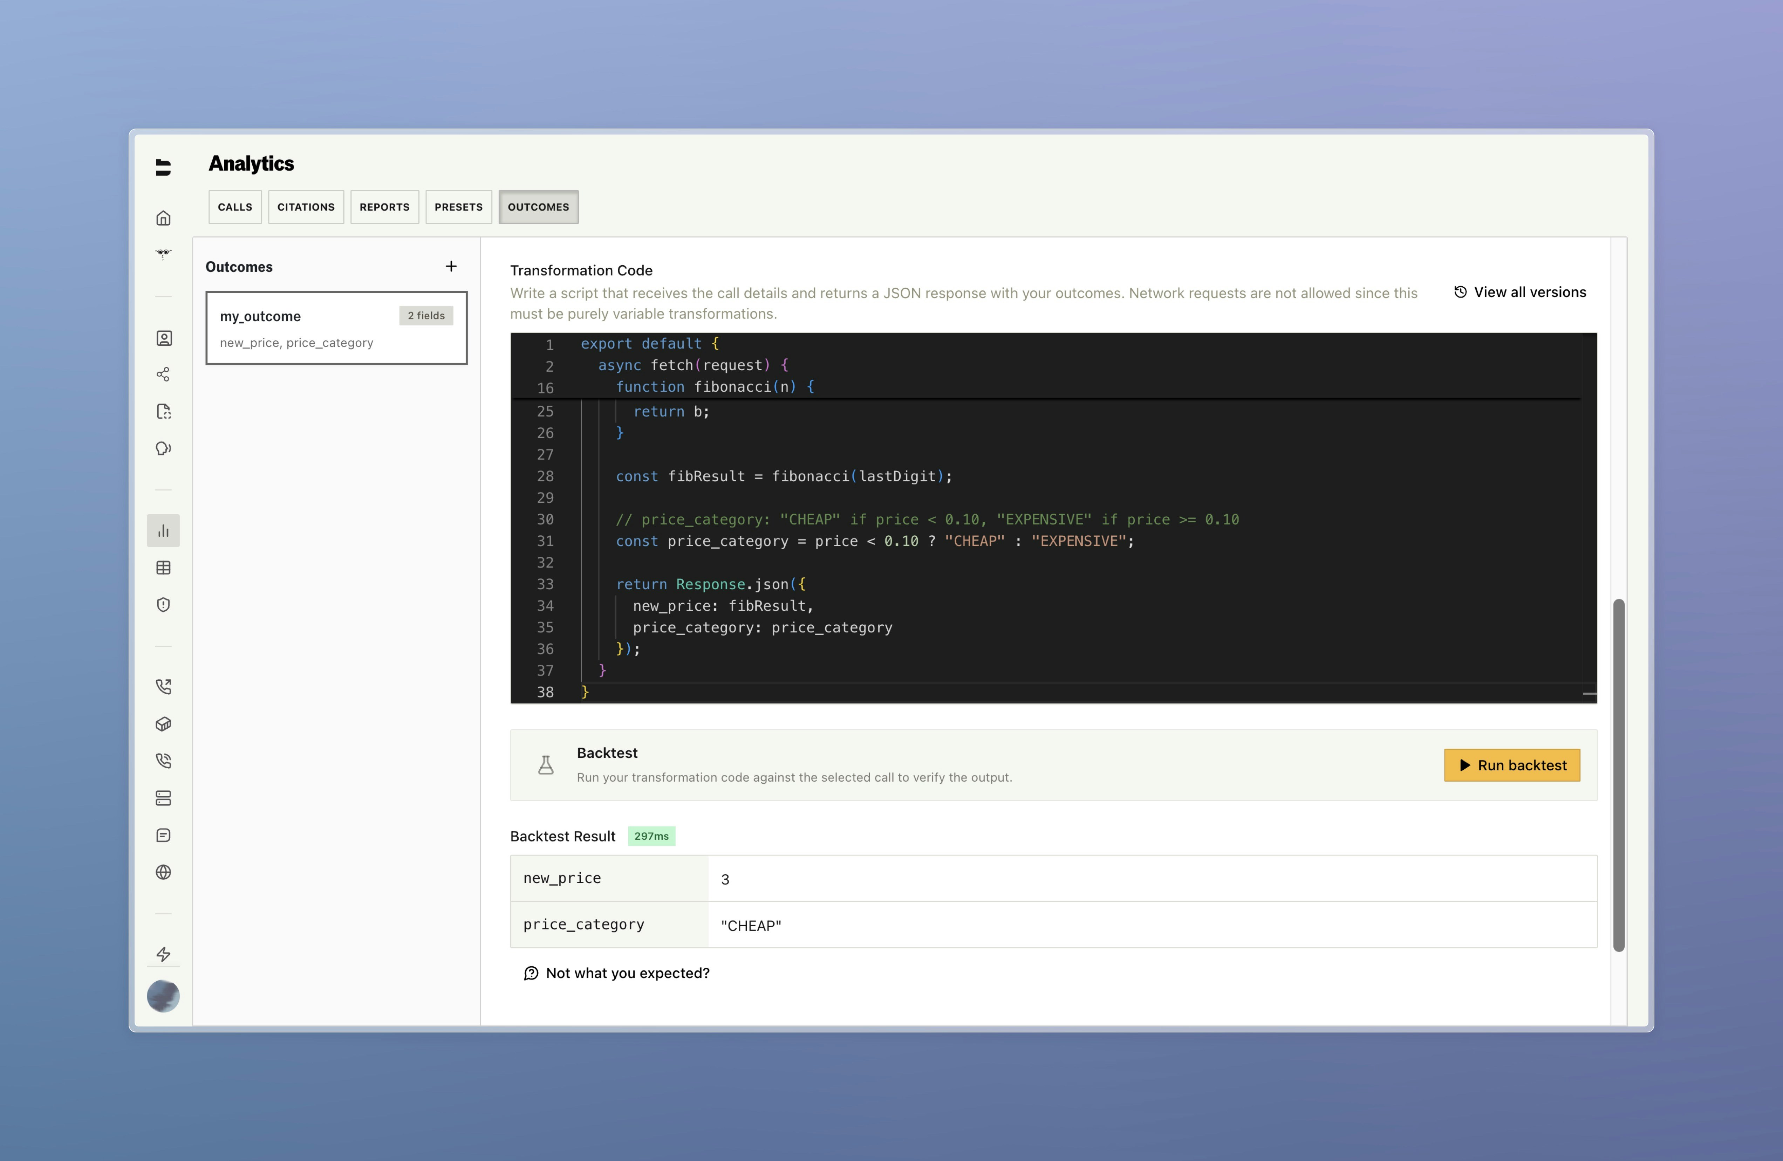The width and height of the screenshot is (1783, 1161).
Task: Open the Presets tab
Action: pyautogui.click(x=458, y=207)
